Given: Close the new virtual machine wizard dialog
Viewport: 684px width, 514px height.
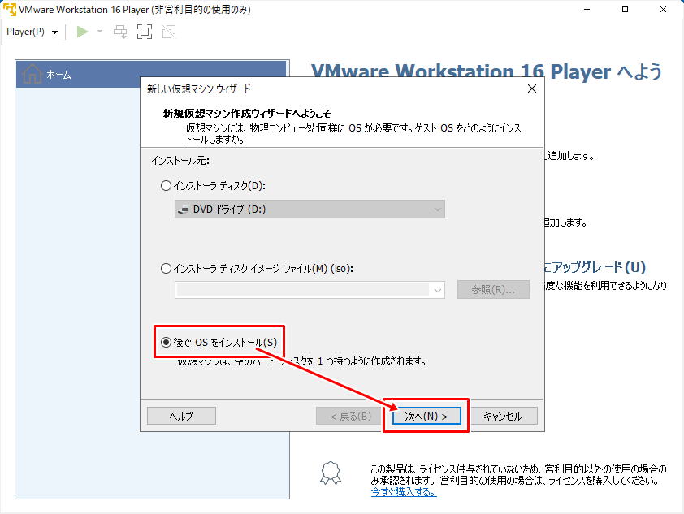Looking at the screenshot, I should click(x=531, y=89).
